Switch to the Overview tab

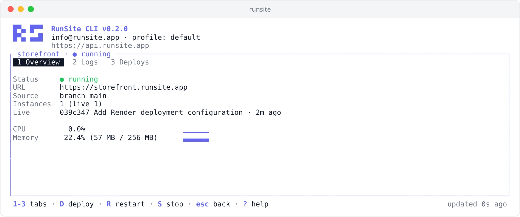38,62
